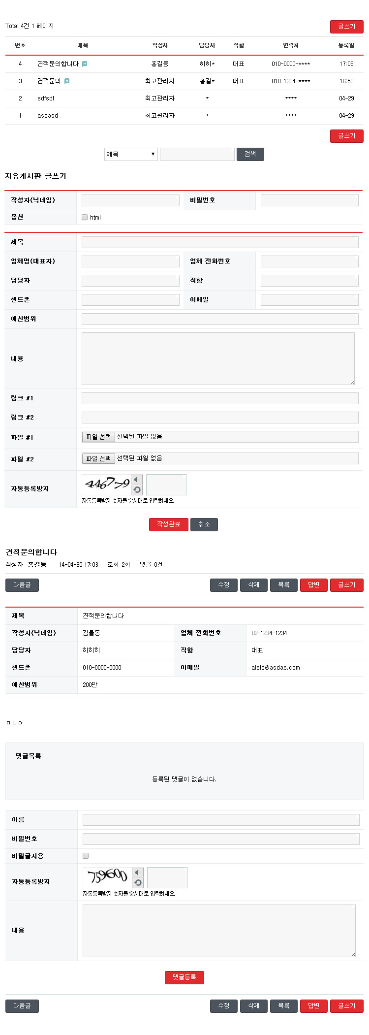Refresh the write form captcha image
This screenshot has width=369, height=1035.
point(137,490)
